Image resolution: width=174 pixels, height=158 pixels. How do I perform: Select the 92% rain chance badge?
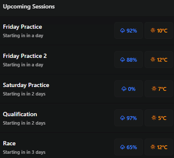coord(128,31)
